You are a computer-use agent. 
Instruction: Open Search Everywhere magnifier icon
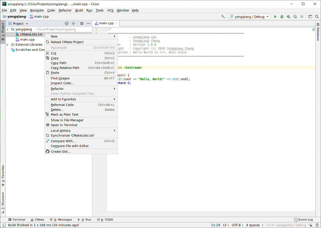tap(317, 17)
